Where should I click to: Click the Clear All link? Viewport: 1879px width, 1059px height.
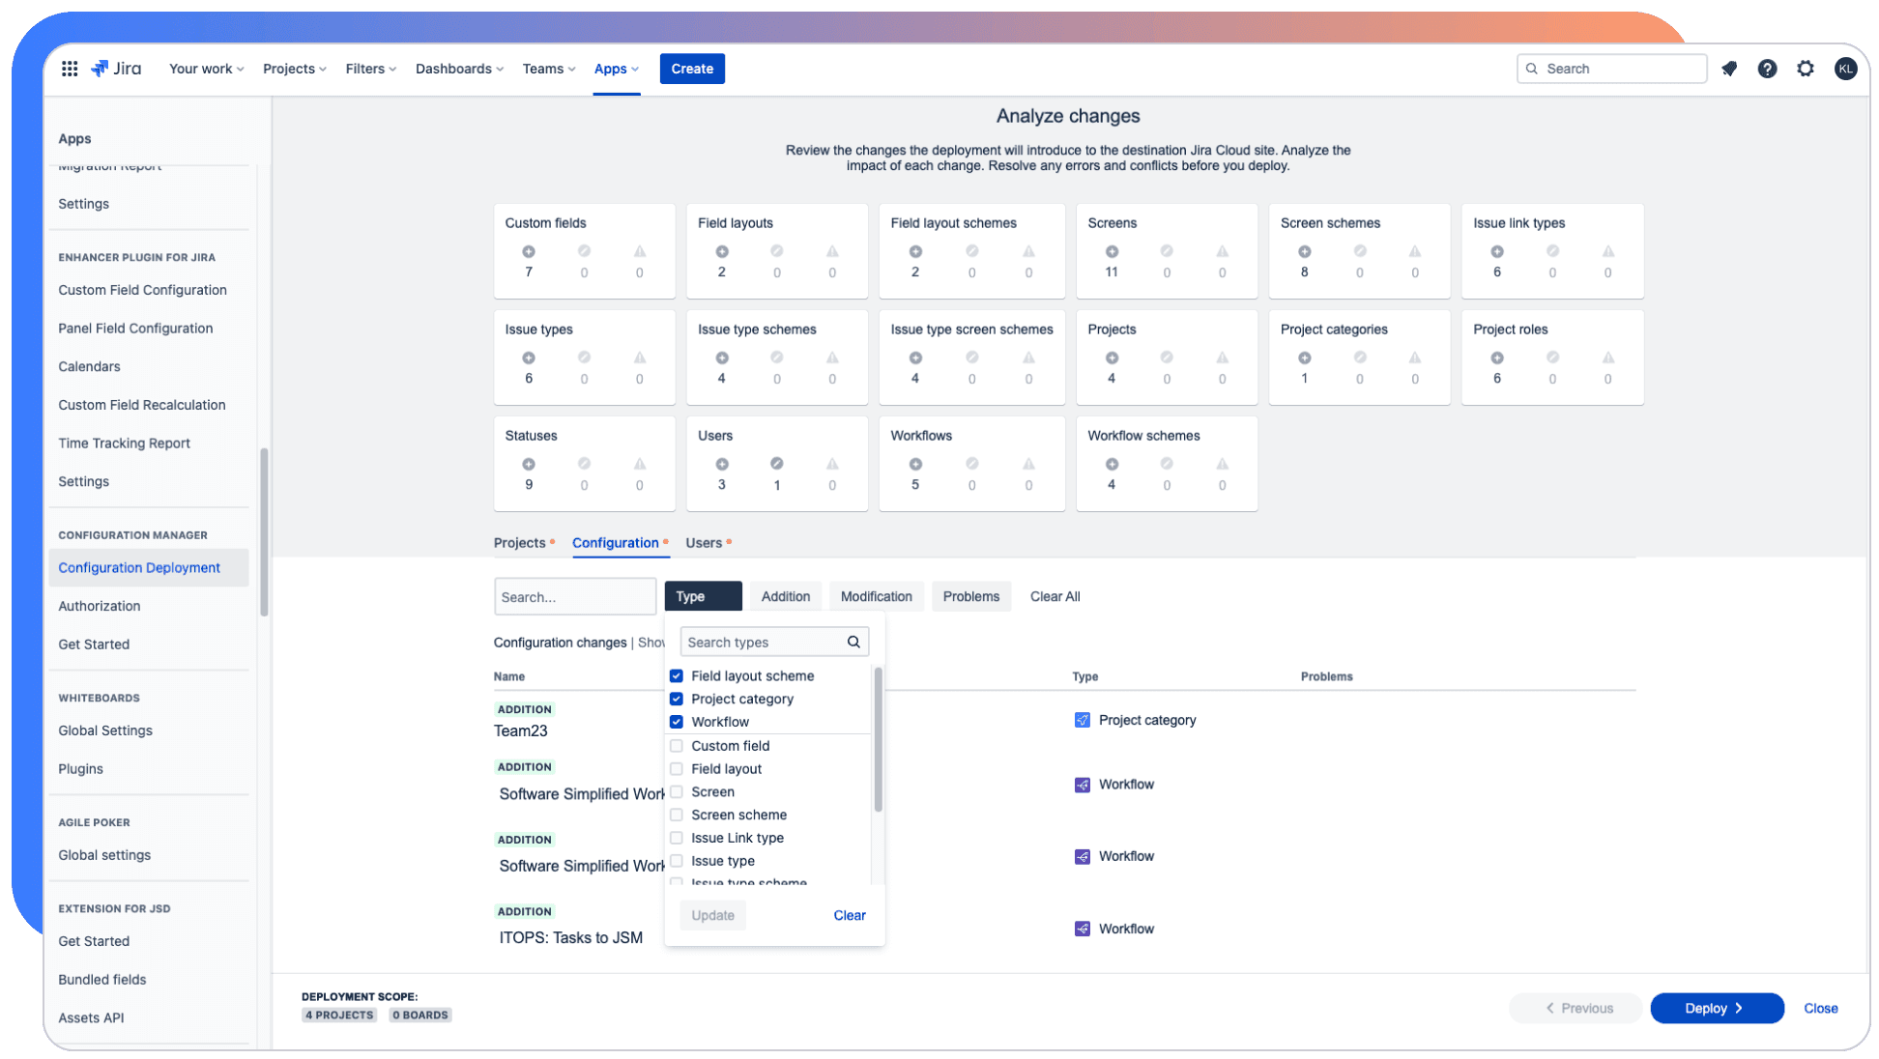(1055, 596)
